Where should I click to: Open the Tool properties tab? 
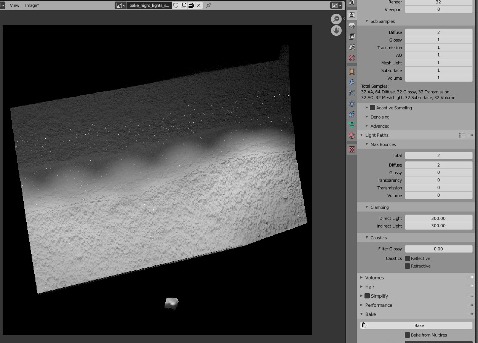352,2
